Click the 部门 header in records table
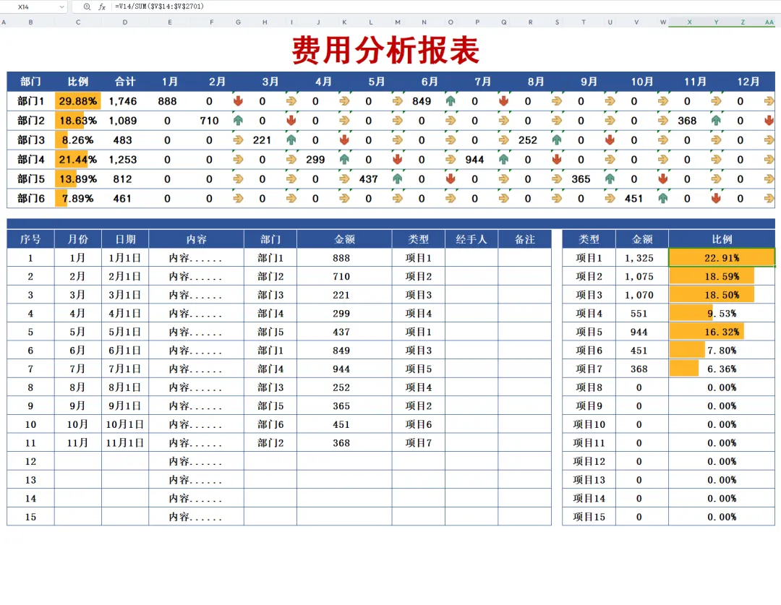This screenshot has height=605, width=781. coord(270,239)
